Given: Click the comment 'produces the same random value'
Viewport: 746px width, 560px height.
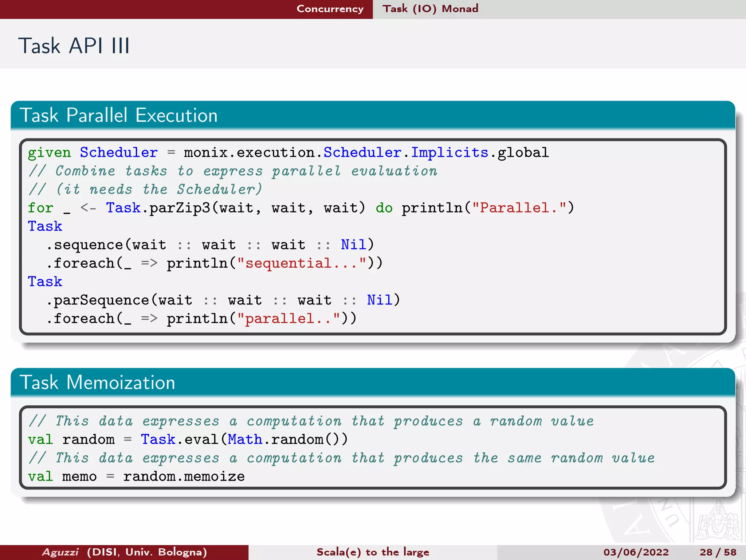Looking at the screenshot, I should point(525,458).
